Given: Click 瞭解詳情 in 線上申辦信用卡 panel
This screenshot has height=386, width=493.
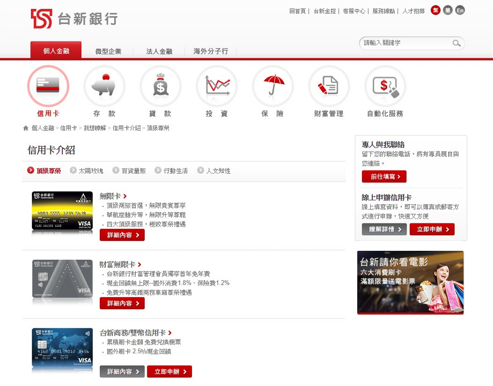Looking at the screenshot, I should 384,229.
